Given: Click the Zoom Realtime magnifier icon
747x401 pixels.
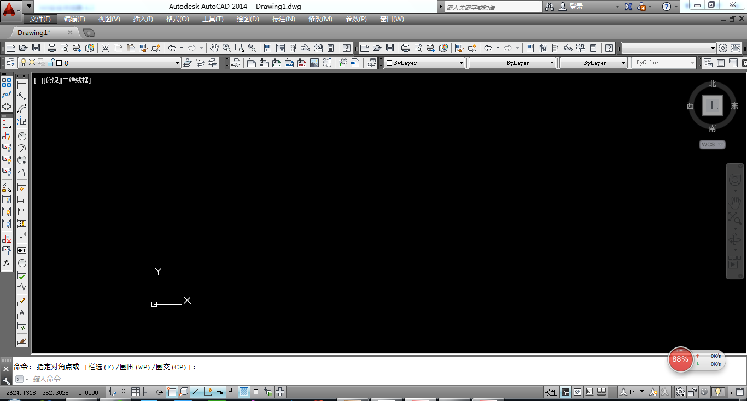Looking at the screenshot, I should 226,48.
